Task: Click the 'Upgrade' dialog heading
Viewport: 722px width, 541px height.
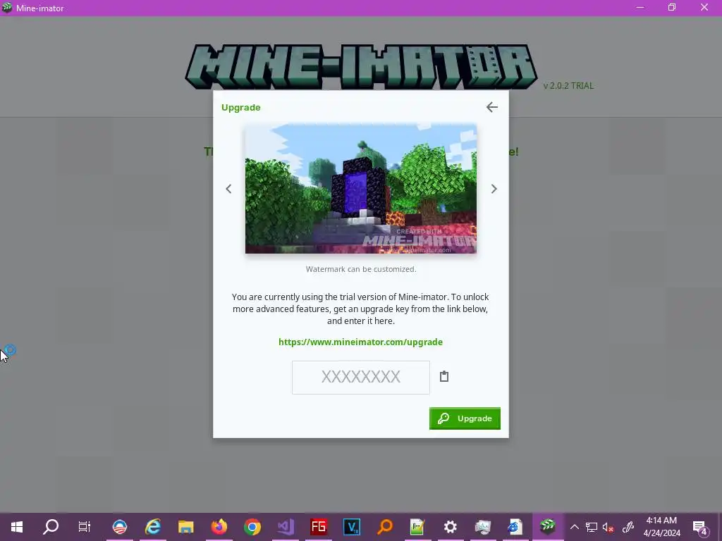Action: (x=241, y=107)
